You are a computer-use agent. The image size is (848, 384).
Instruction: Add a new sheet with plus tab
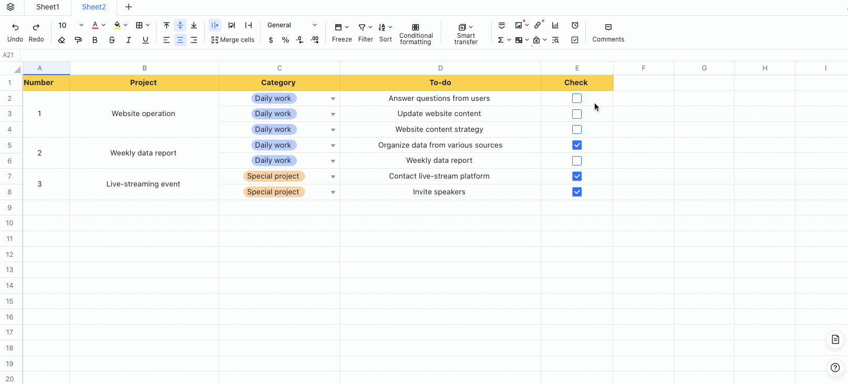point(129,7)
